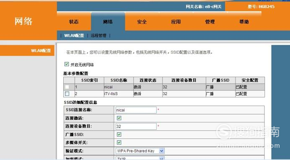The height and width of the screenshot is (160, 290).
Task: Toggle the 连接激活 checkbox
Action: (x=119, y=118)
